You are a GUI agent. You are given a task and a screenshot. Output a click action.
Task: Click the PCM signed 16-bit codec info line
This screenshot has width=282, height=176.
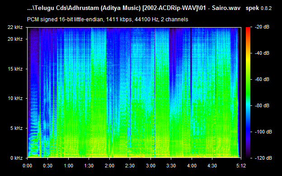point(108,19)
